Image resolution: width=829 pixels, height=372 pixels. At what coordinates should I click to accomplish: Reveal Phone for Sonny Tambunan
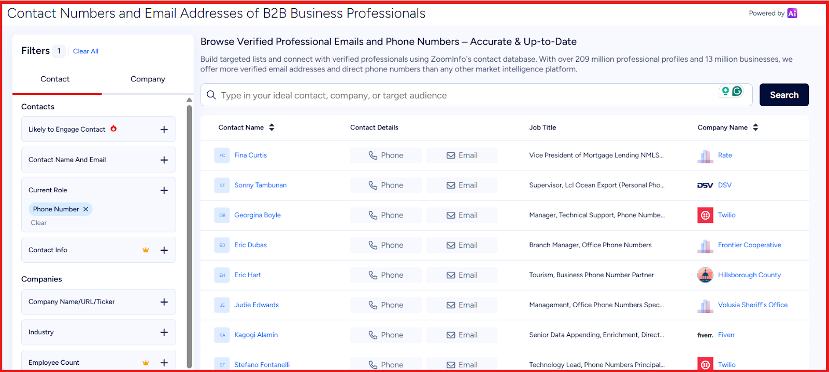[x=386, y=185]
